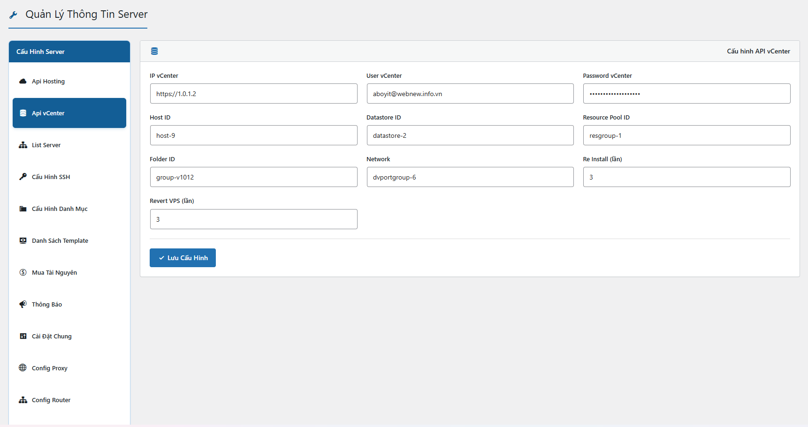Screen dimensions: 808x427
Task: Click the IP vCenter input field
Action: 253,94
